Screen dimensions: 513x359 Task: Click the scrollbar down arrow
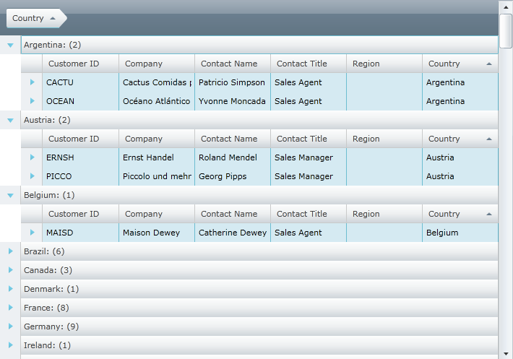tap(506, 354)
